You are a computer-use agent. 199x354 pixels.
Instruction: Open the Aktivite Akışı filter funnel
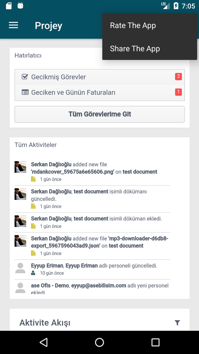177,323
